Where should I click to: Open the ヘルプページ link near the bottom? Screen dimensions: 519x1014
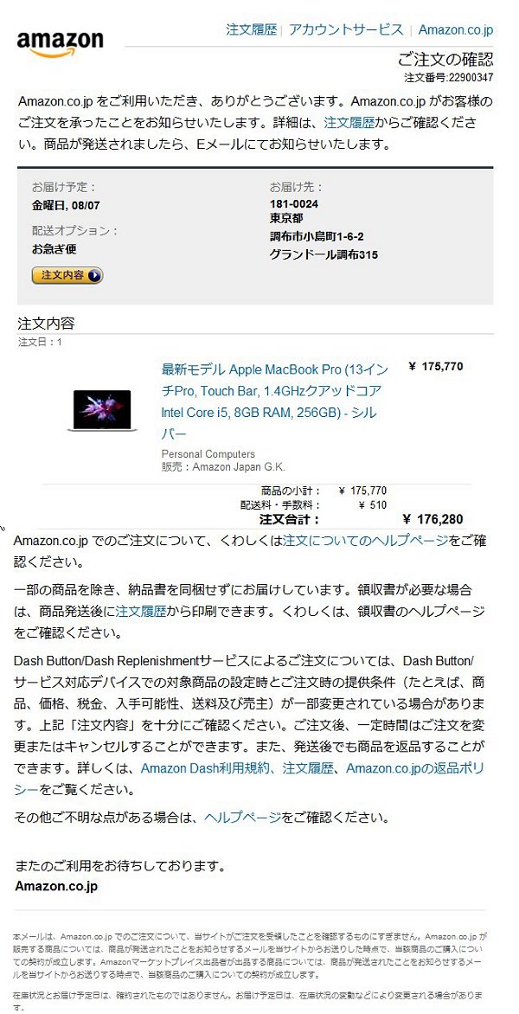tap(242, 818)
